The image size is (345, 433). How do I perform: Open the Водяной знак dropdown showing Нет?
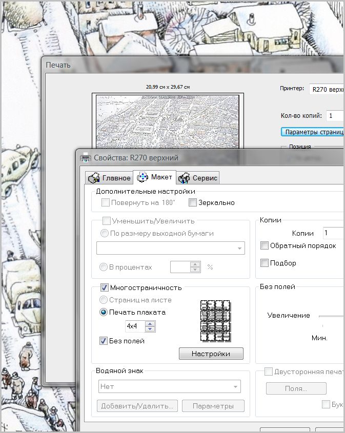coord(169,386)
